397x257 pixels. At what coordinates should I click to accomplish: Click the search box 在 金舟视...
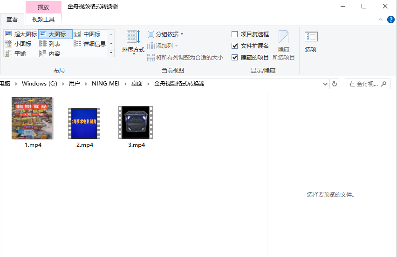[367, 84]
